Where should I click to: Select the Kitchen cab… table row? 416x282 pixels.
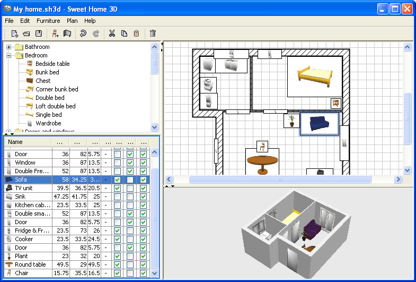click(77, 205)
